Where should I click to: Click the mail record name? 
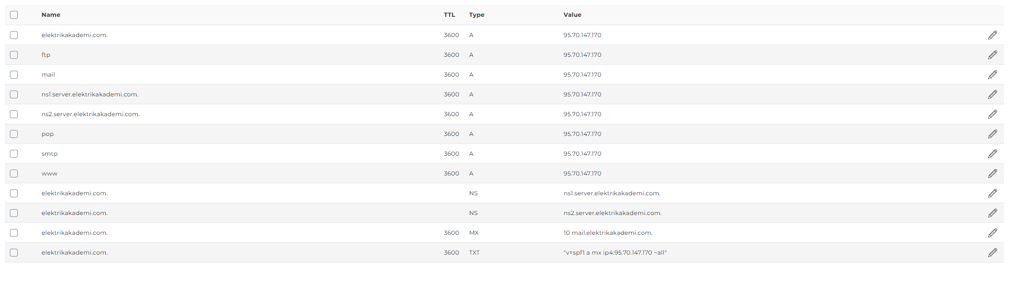coord(48,75)
